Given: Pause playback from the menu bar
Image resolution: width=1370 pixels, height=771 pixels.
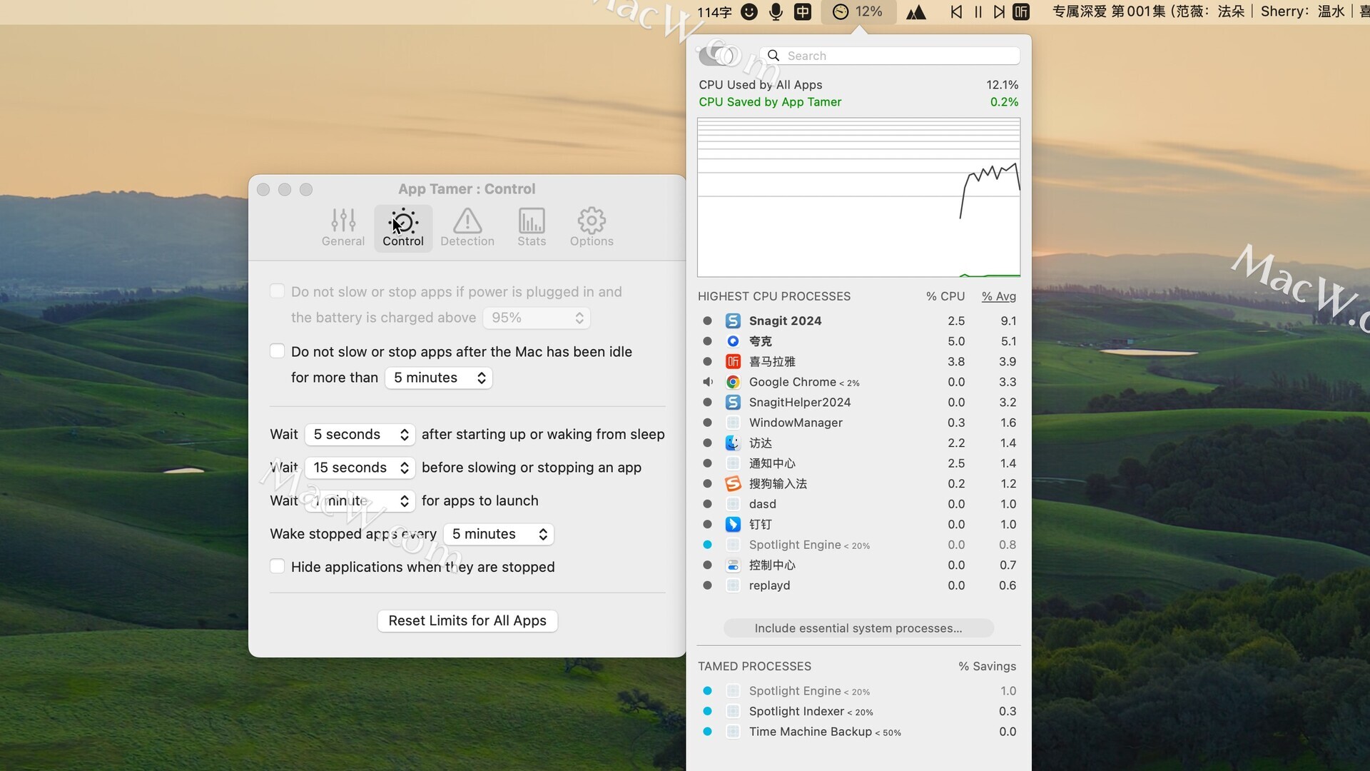Looking at the screenshot, I should click(978, 11).
